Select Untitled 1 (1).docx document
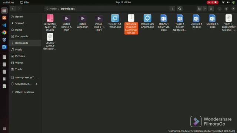The image size is (237, 133). 196,21
